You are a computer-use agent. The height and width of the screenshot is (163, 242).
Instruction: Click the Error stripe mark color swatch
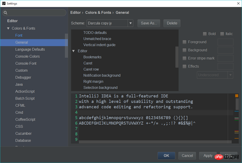tap(225, 58)
